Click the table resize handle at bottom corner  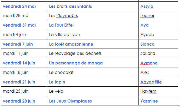tap(178, 106)
